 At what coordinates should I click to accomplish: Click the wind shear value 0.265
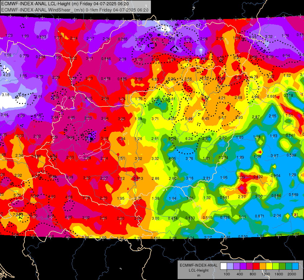[x=123, y=39]
